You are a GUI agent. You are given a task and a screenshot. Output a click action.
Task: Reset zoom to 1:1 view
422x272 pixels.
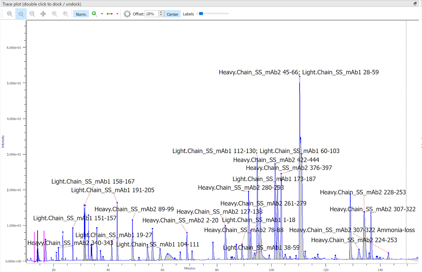10,14
